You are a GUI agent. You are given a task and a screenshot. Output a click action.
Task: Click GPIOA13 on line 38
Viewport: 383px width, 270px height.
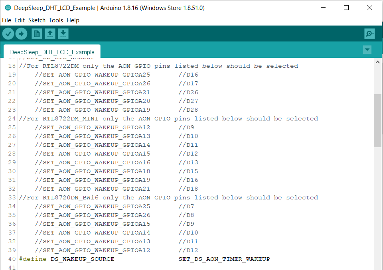136,241
